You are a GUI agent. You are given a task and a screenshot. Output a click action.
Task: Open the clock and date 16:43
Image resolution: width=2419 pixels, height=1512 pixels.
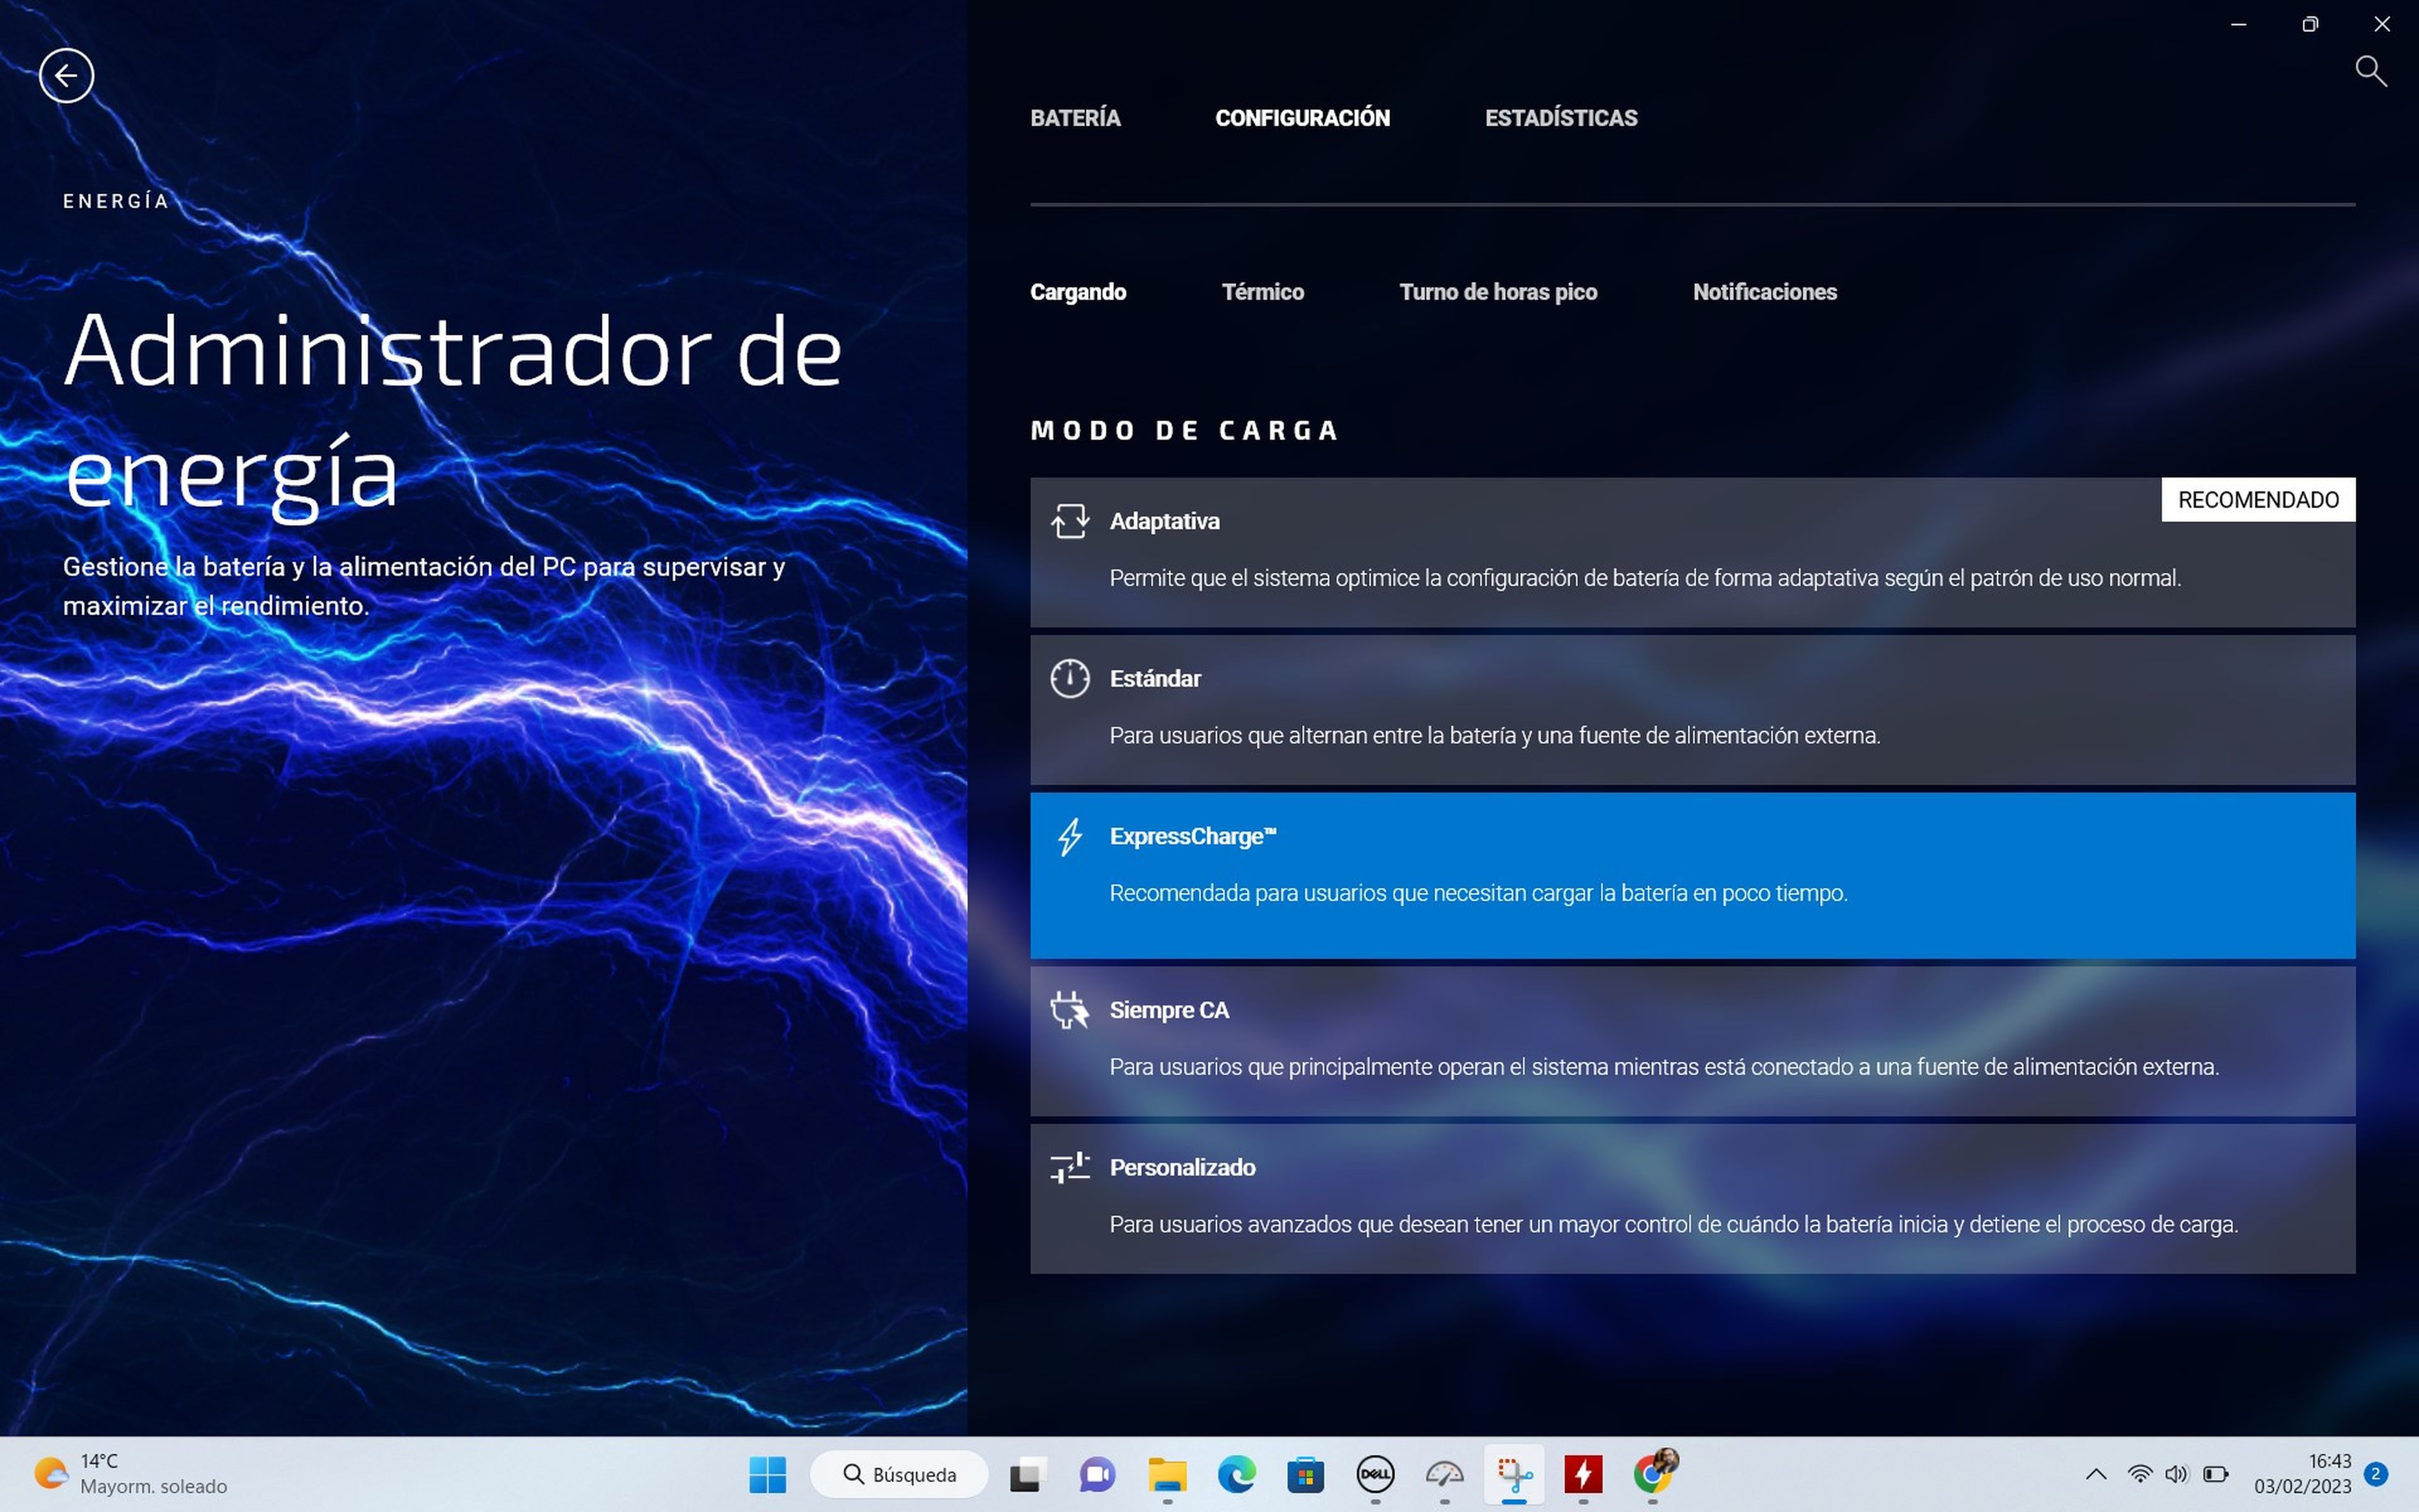(2302, 1474)
